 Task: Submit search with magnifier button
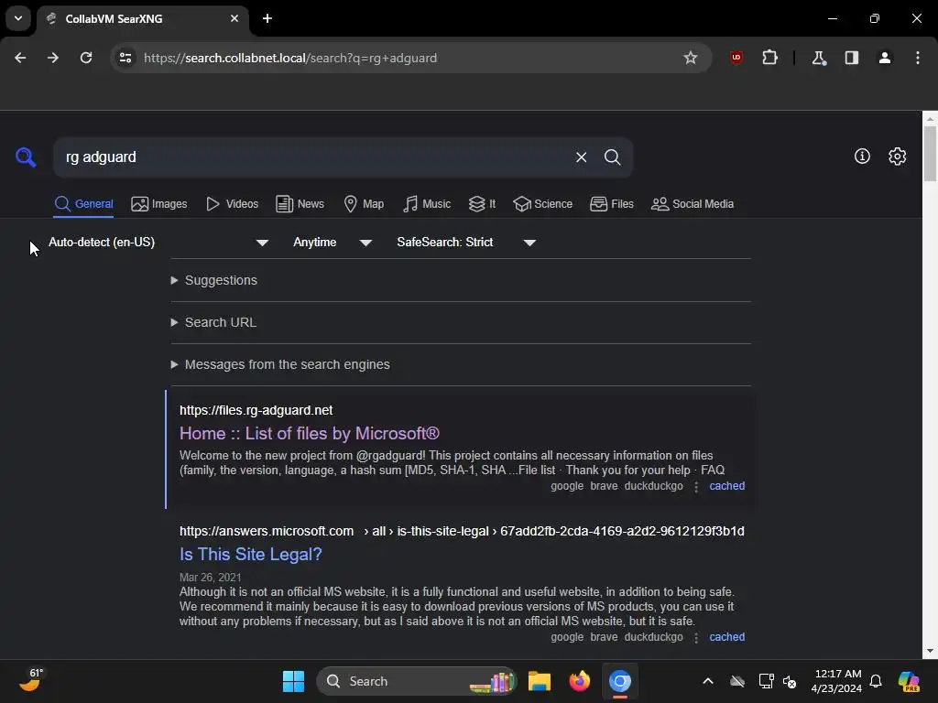click(x=612, y=157)
